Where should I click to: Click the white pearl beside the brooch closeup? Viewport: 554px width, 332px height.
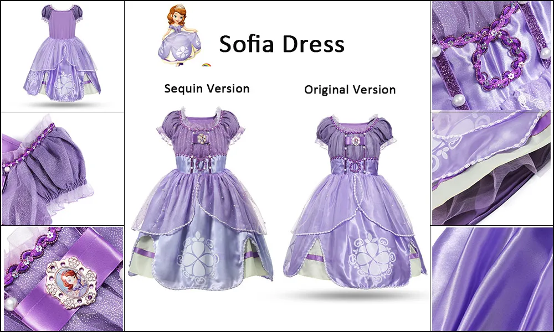coord(11,303)
